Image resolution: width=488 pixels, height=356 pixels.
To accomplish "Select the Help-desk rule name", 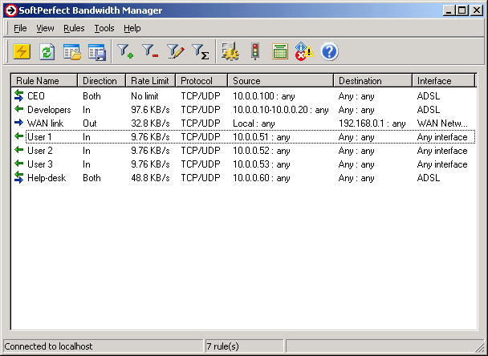I will [x=47, y=178].
